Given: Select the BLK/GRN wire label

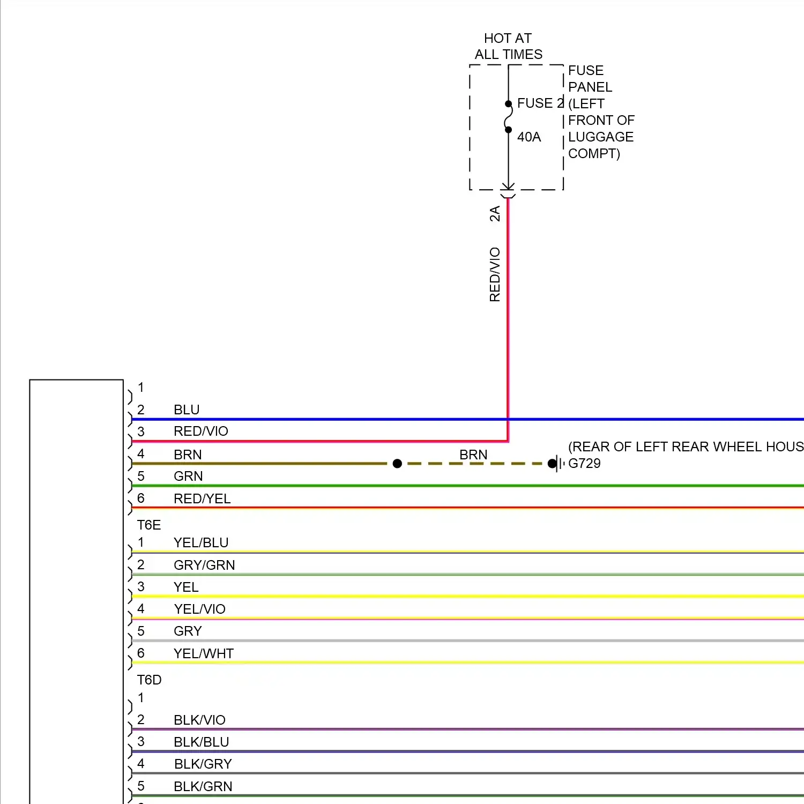Looking at the screenshot, I should pos(203,786).
